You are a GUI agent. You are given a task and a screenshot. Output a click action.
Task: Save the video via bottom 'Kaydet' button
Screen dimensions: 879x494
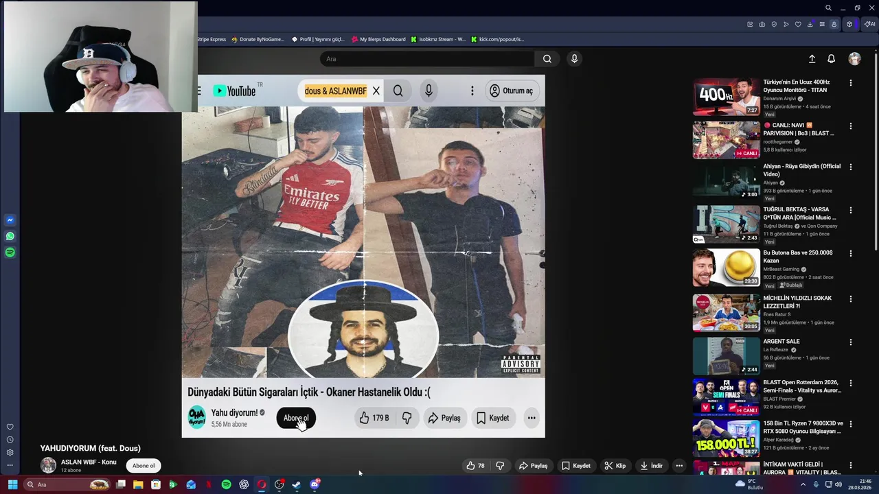click(575, 466)
